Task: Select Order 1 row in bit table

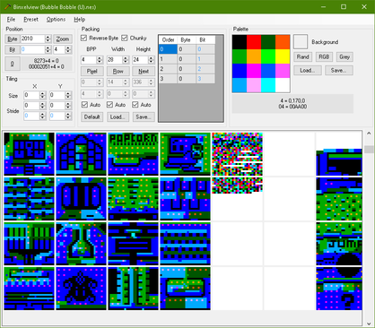Action: (187, 59)
